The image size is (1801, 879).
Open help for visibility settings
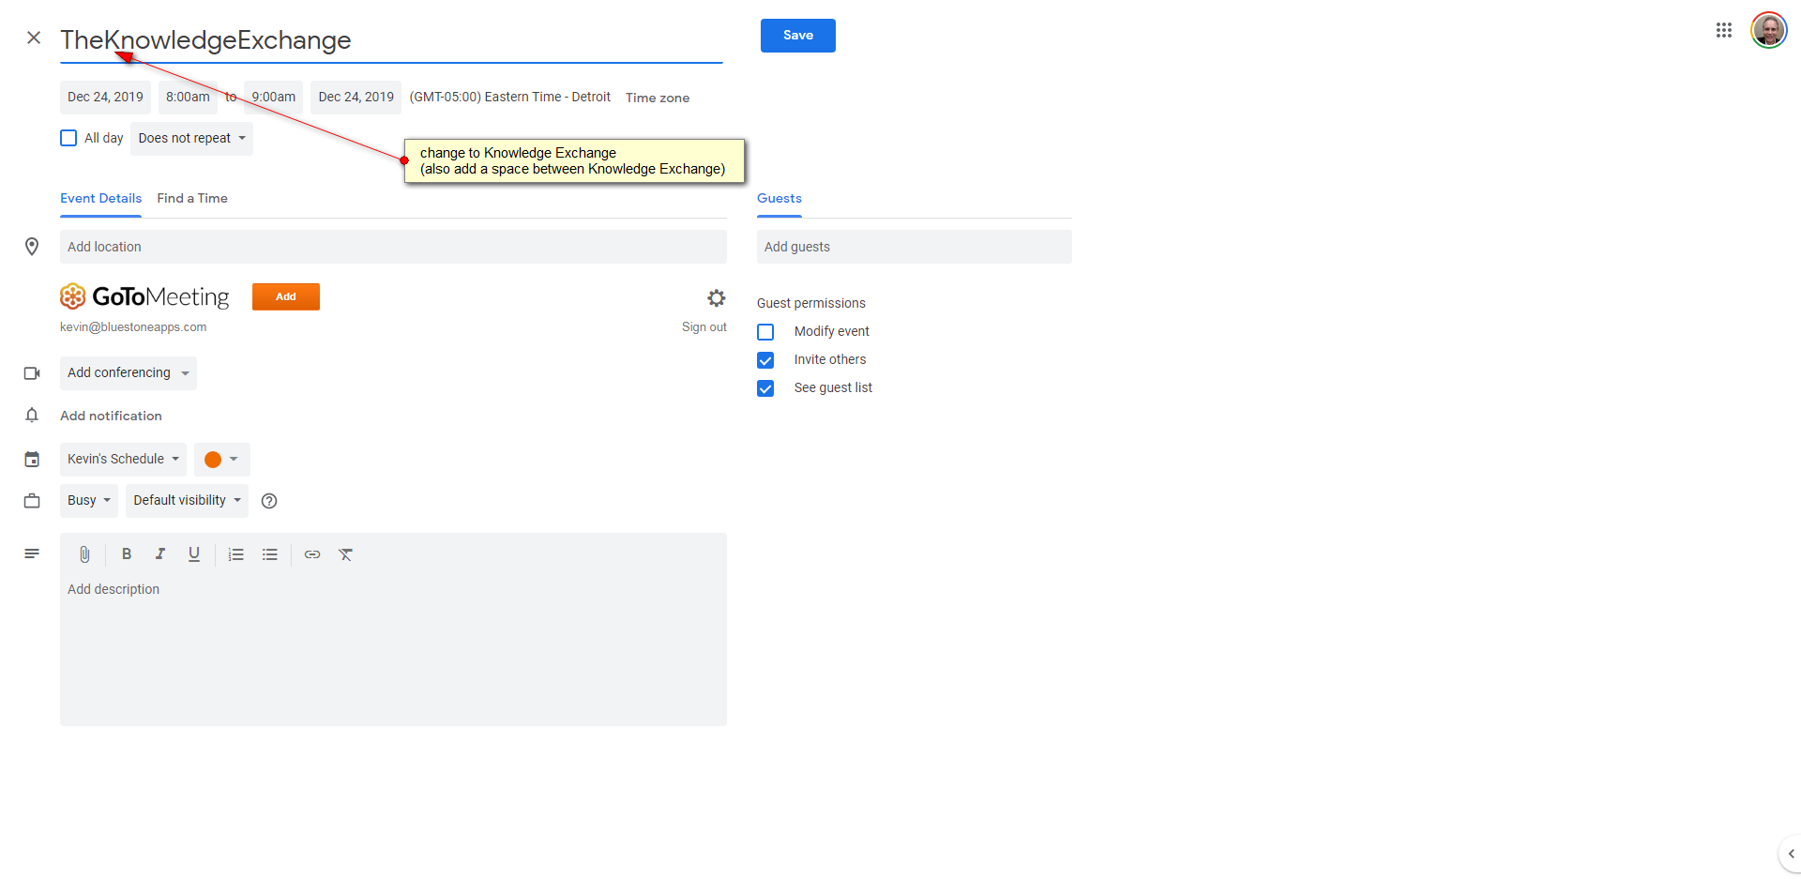(x=269, y=501)
